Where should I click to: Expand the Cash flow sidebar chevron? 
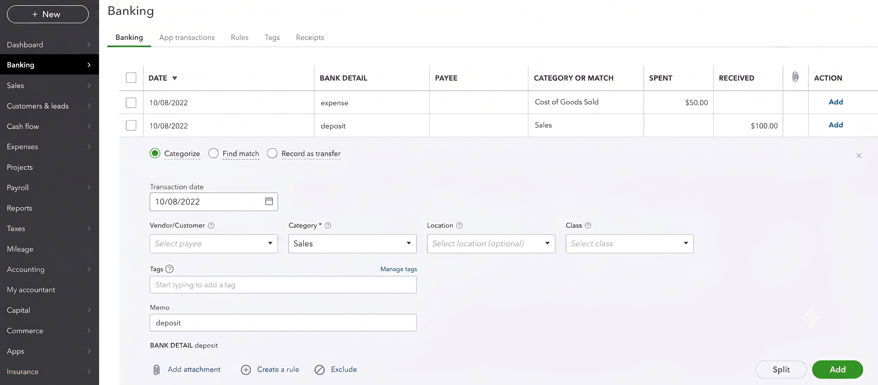tap(89, 126)
